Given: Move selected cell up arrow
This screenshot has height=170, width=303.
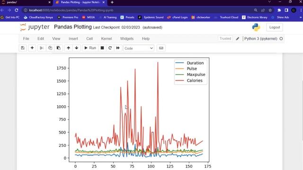Looking at the screenshot, I should (x=68, y=48).
